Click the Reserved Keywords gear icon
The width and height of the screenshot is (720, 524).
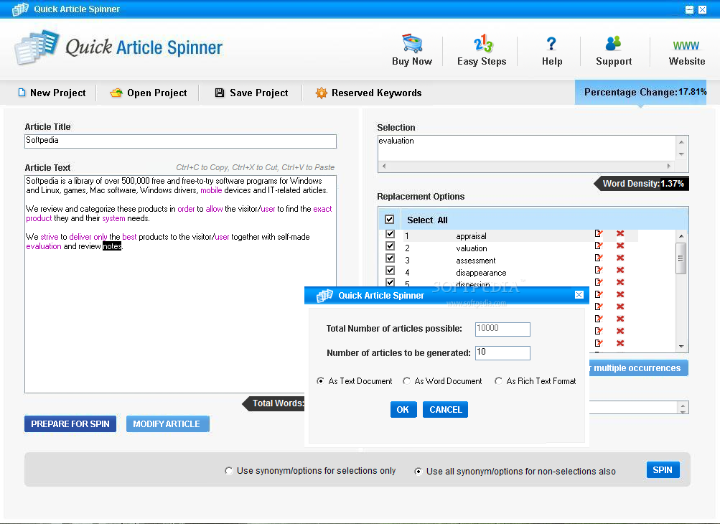point(321,93)
